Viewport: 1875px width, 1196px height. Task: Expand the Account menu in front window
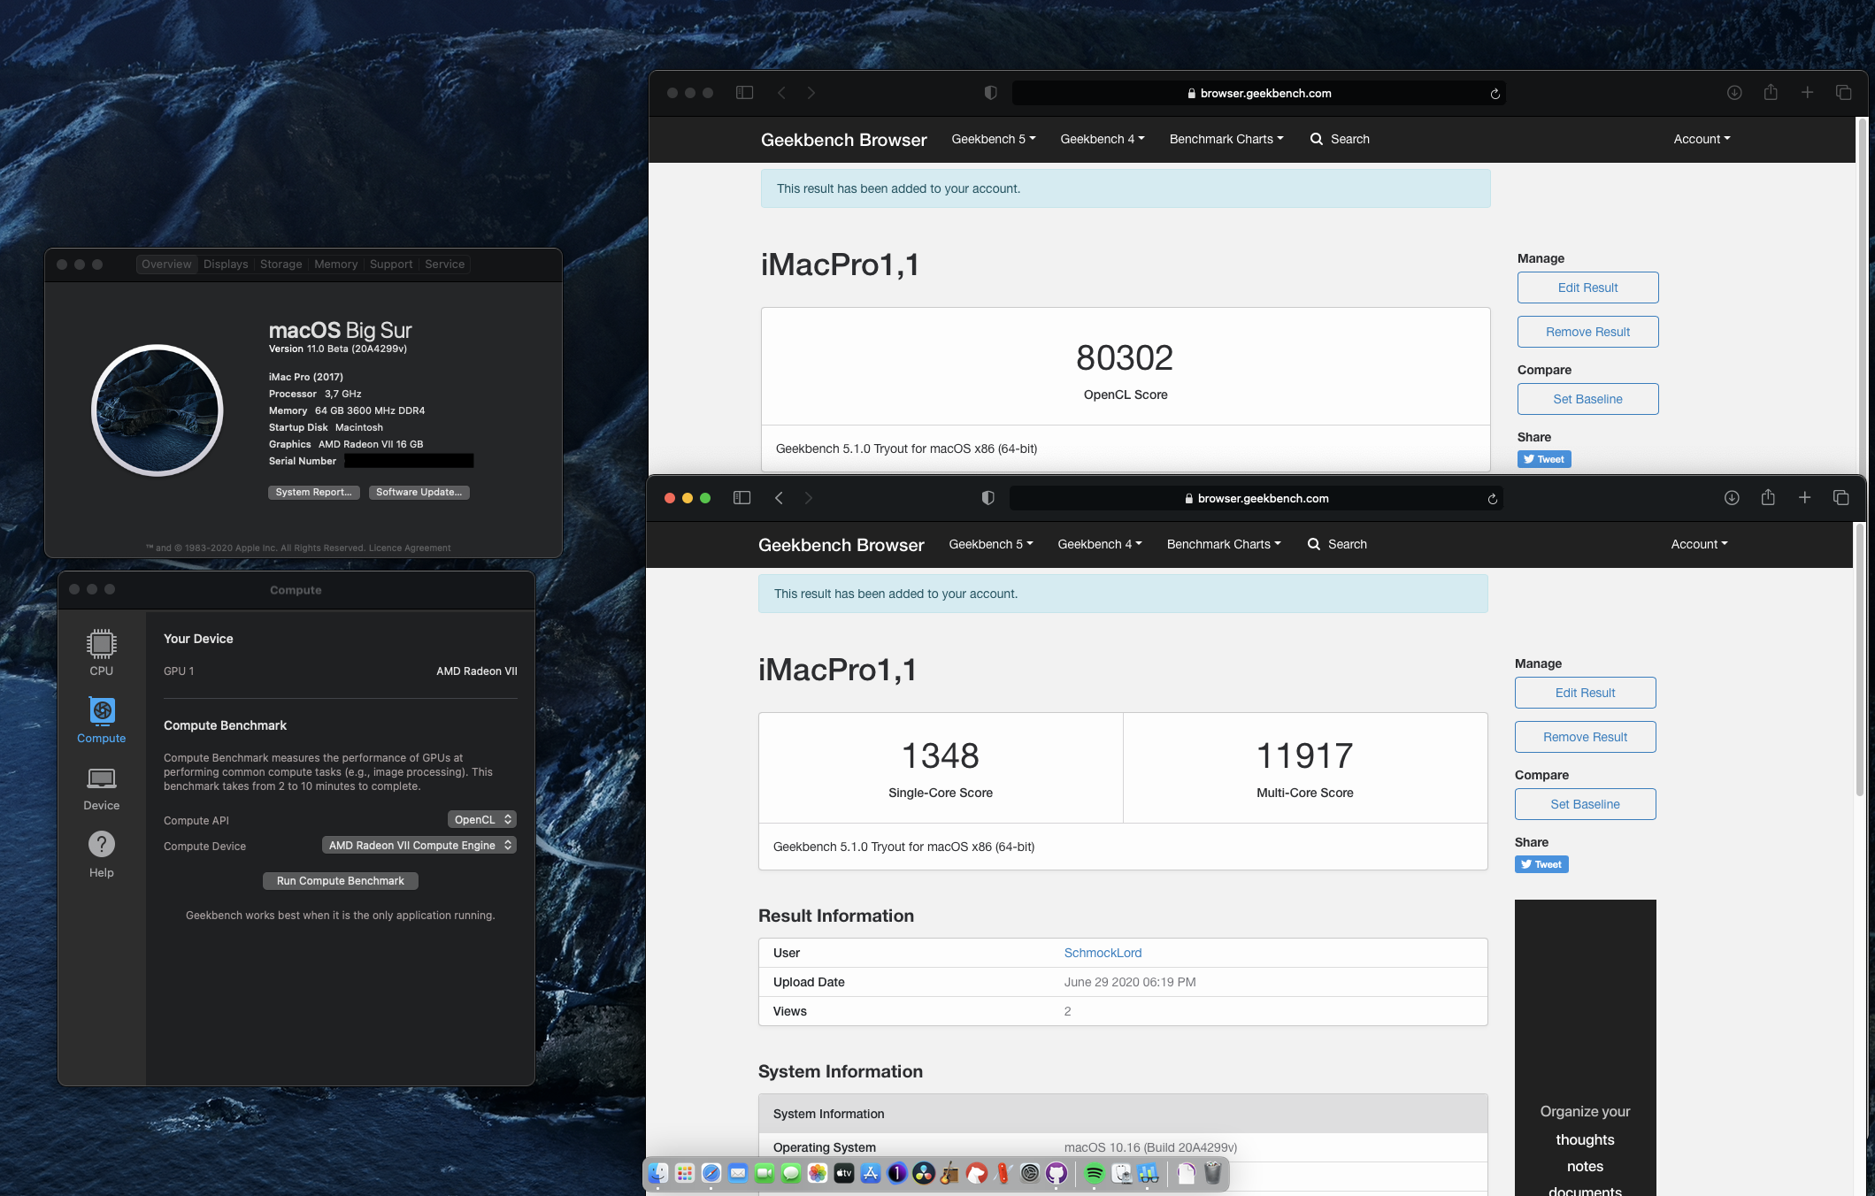1698,544
